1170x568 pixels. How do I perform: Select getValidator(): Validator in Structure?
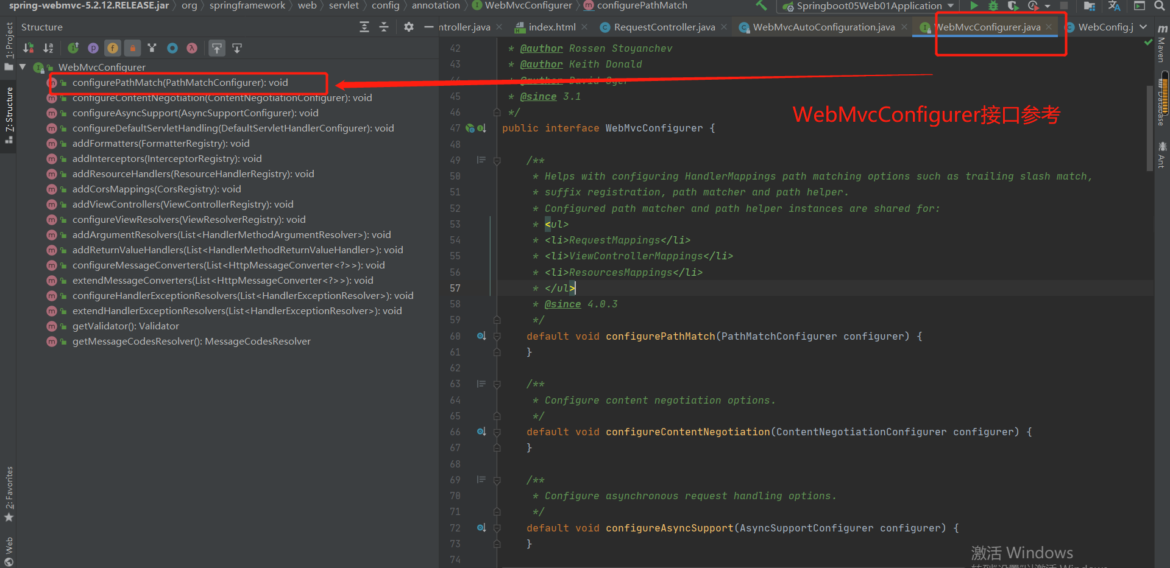126,326
